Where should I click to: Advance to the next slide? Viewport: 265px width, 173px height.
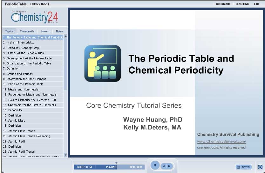[x=169, y=166]
